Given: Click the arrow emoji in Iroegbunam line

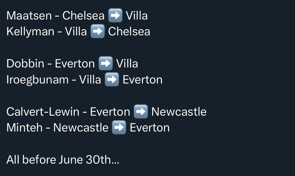Looking at the screenshot, I should 112,79.
